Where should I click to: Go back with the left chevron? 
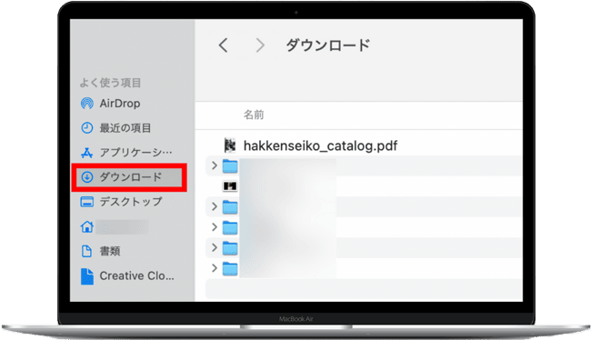pyautogui.click(x=223, y=45)
